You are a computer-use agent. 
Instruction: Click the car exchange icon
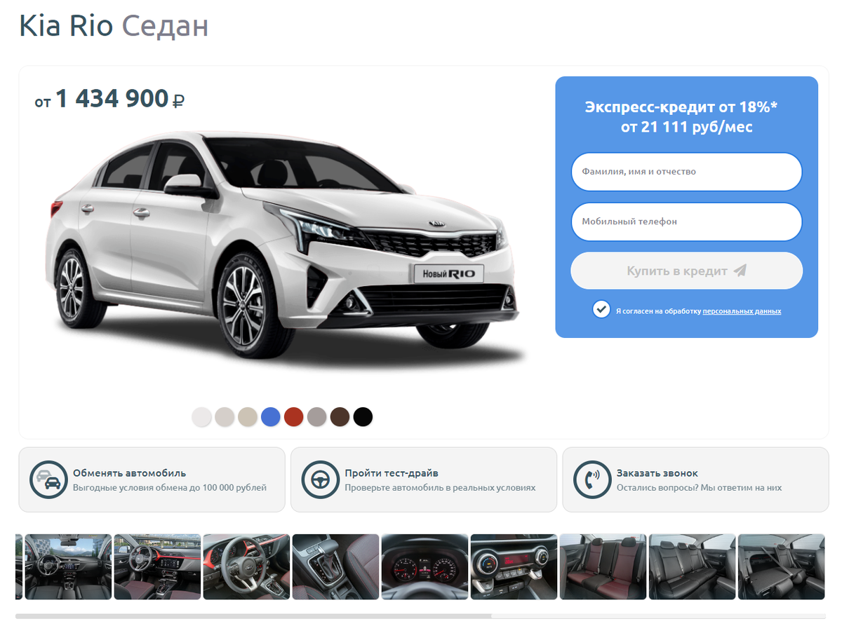(x=48, y=479)
